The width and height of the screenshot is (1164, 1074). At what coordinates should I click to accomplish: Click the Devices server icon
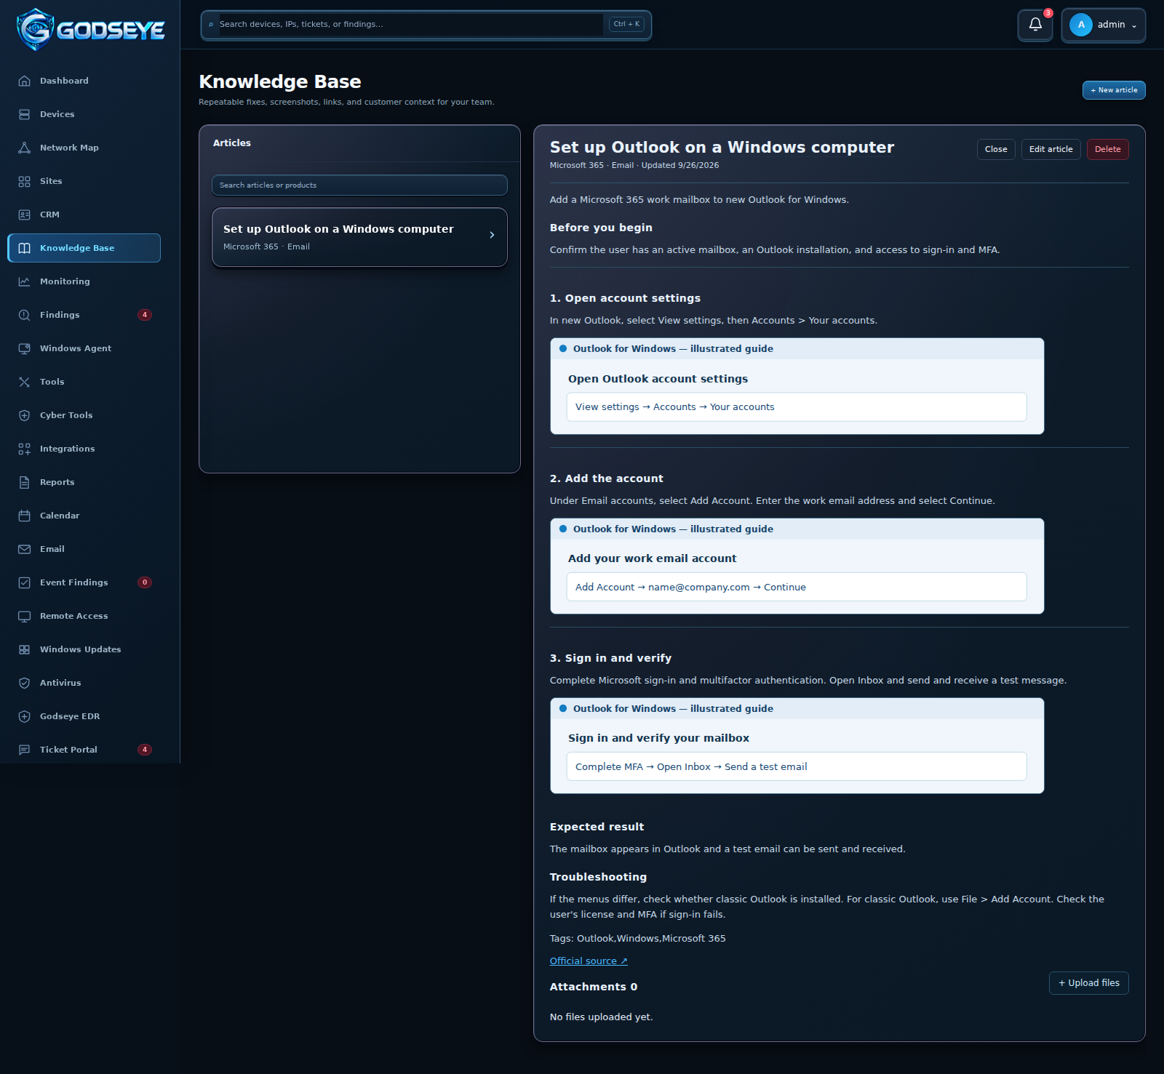click(24, 114)
